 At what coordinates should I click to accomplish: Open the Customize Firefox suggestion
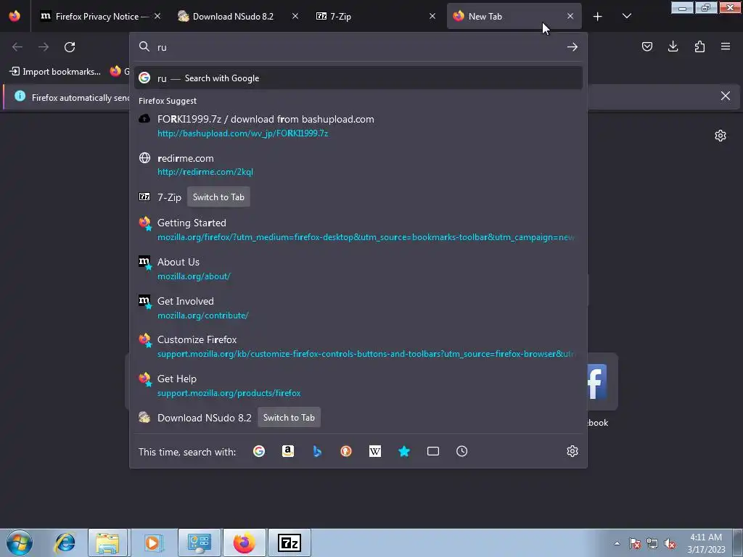tap(358, 347)
